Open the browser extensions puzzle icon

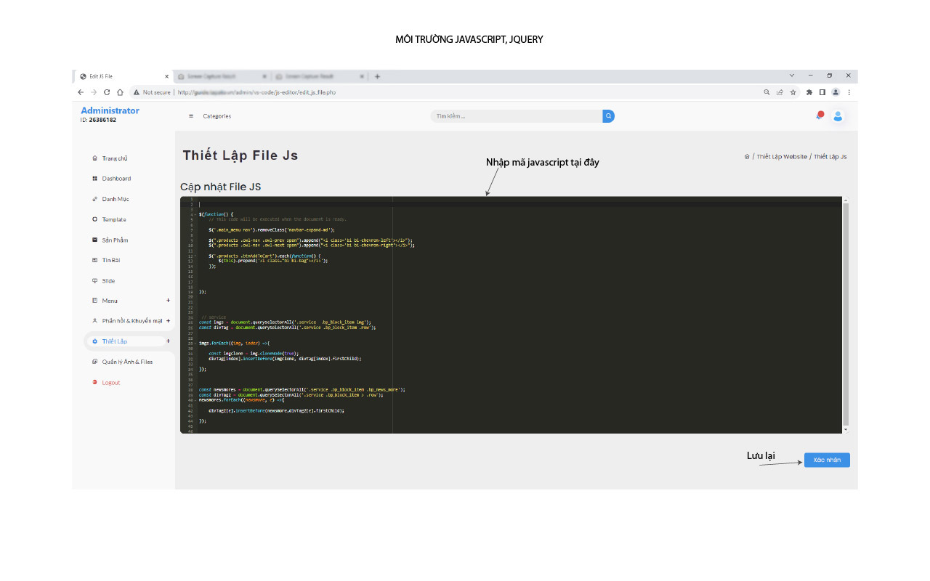click(809, 92)
